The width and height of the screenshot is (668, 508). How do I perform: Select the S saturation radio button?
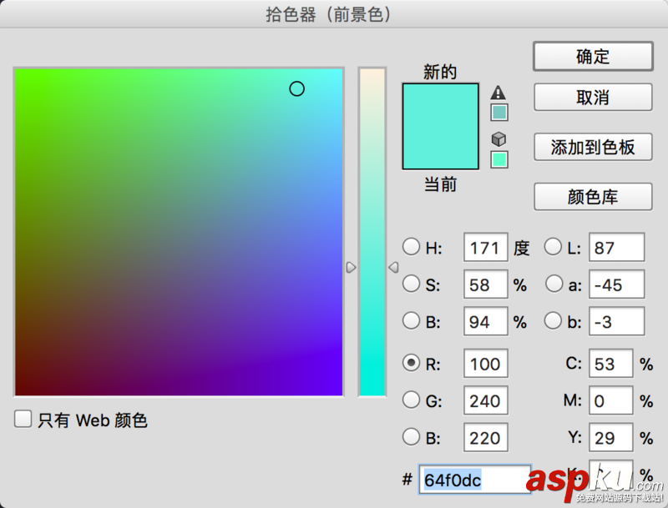coord(412,284)
